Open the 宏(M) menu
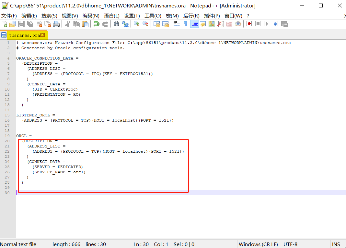 pyautogui.click(x=172, y=16)
